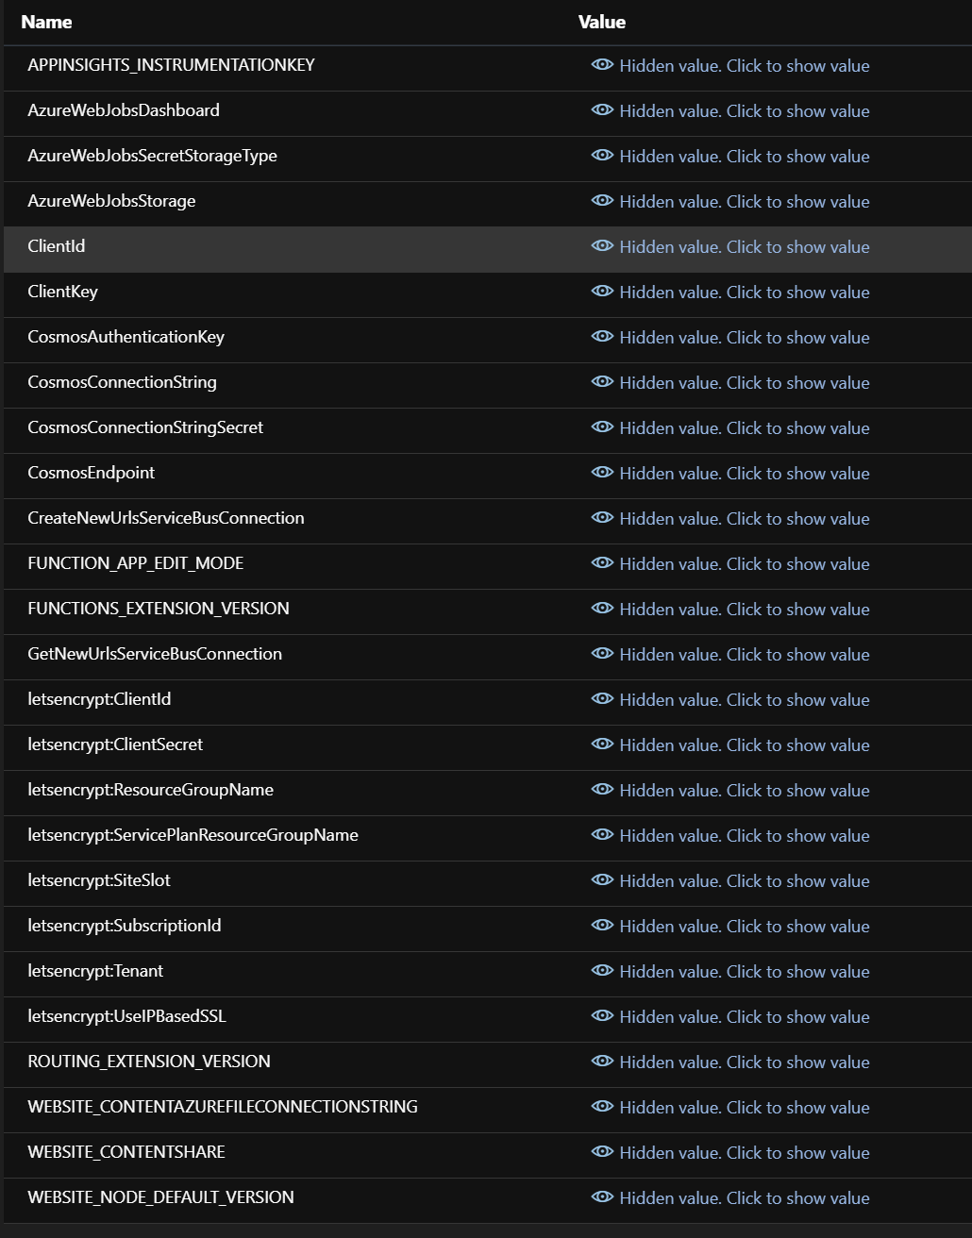Screen dimensions: 972x1238
Task: Toggle the hidden value eye for letsencrypt:UseIPBasedSSL
Action: (602, 1016)
